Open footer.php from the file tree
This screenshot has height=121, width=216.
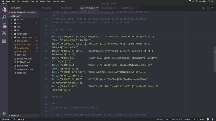[22, 41]
